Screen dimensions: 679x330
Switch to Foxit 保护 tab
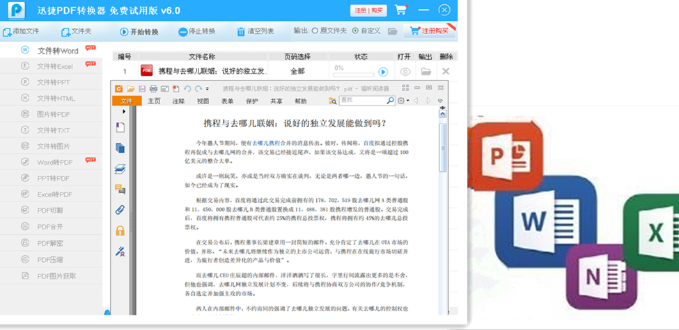[252, 101]
